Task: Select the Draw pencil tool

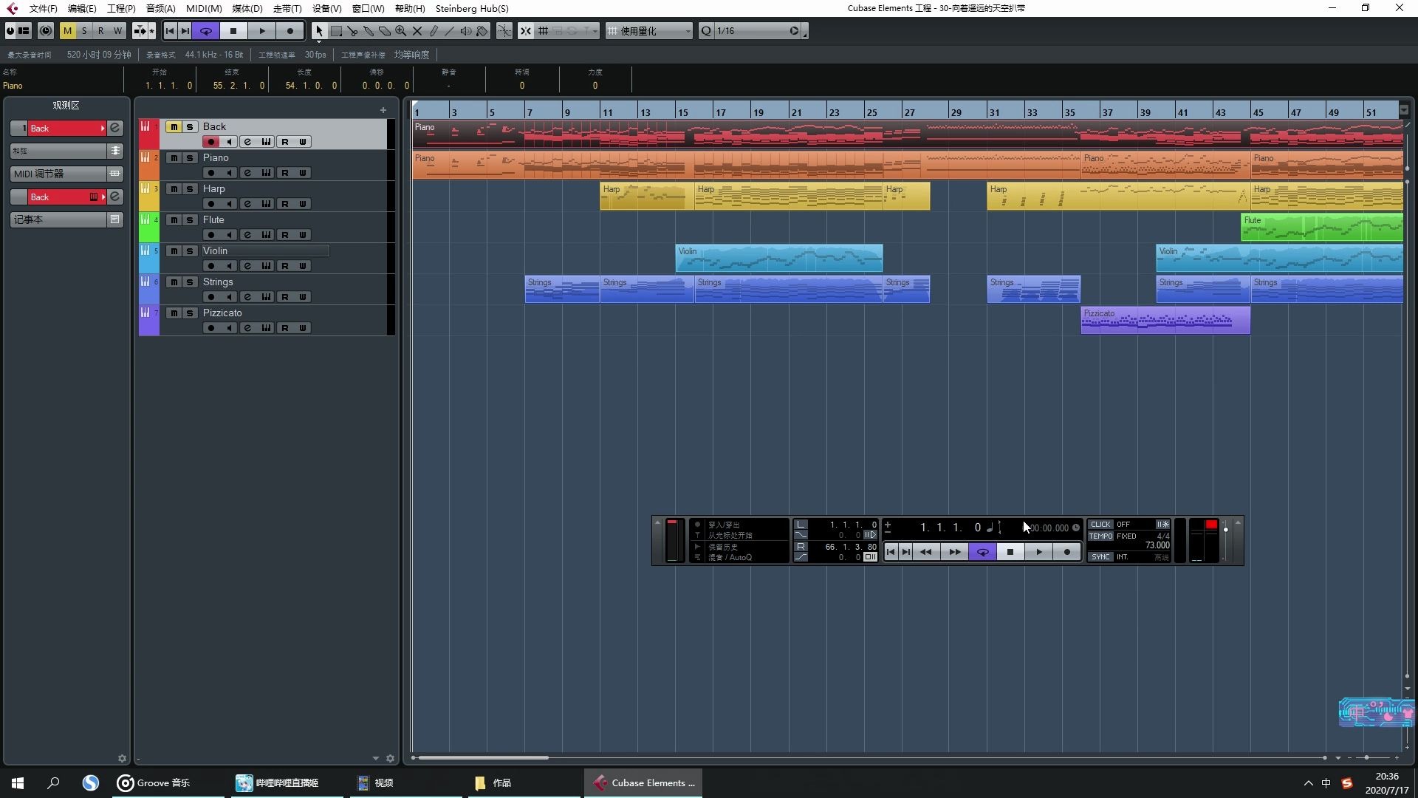Action: click(434, 31)
